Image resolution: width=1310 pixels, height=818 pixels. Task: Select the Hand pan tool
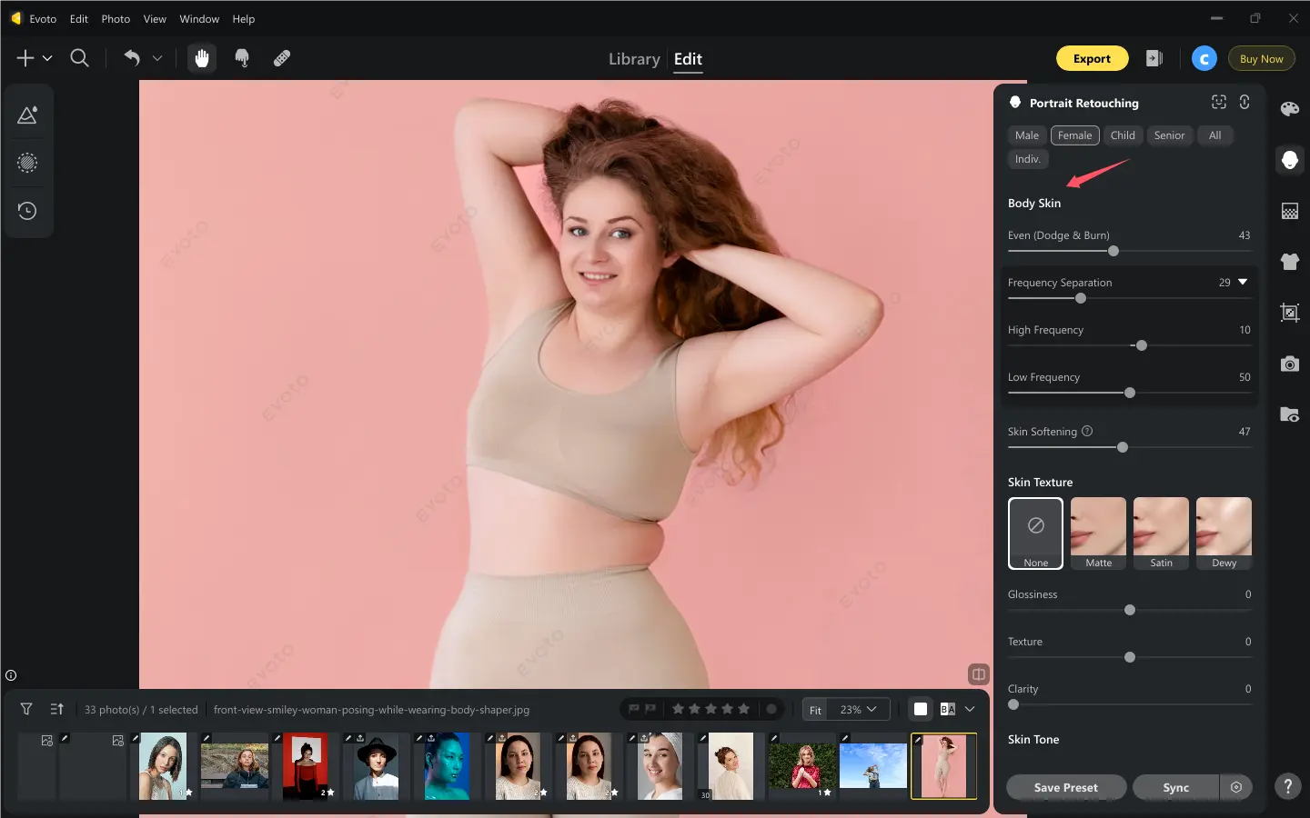(x=202, y=58)
